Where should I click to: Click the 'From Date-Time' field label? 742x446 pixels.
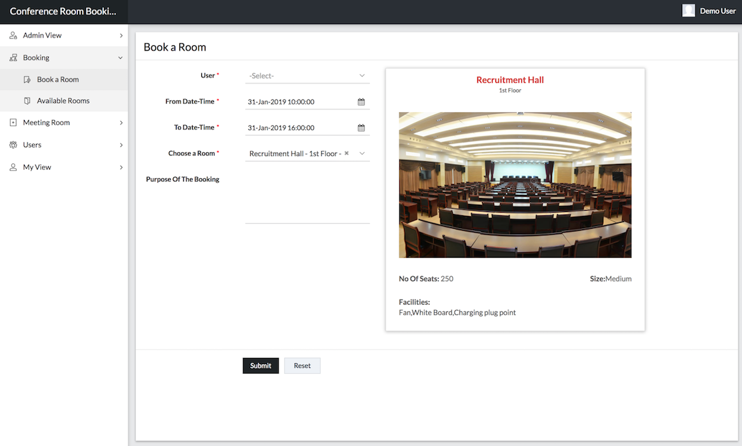[x=190, y=101]
